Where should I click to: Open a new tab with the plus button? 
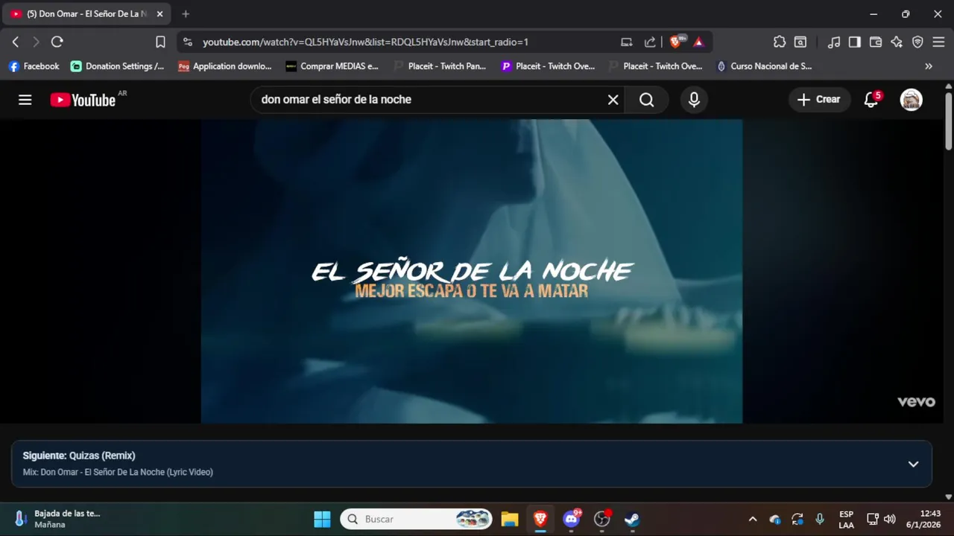click(x=186, y=13)
